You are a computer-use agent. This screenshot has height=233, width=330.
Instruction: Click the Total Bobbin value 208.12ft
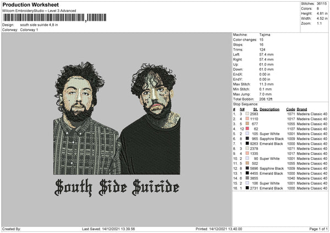pyautogui.click(x=266, y=99)
